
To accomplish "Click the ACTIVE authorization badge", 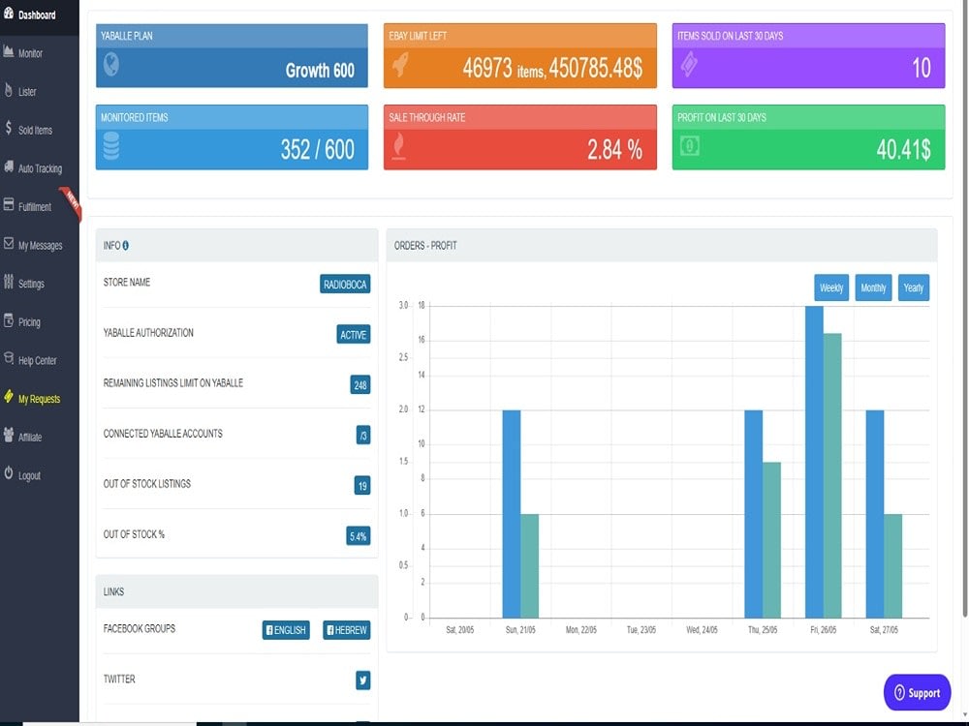I will click(x=354, y=335).
